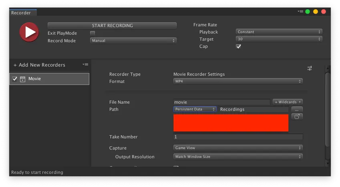Click the Take Number label
Screen dimensions: 340x187
pyautogui.click(x=123, y=137)
